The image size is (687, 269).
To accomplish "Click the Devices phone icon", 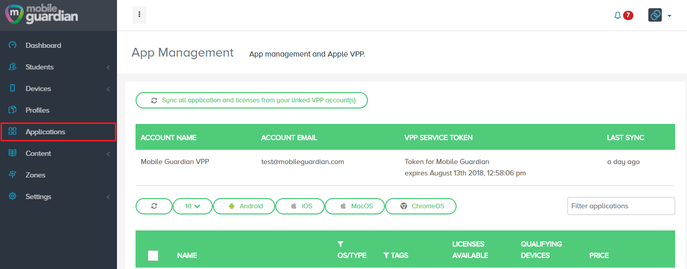I will 13,88.
